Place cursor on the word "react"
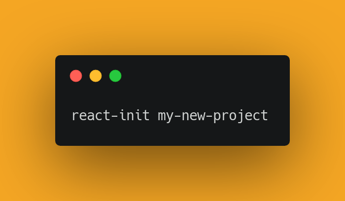The height and width of the screenshot is (201, 345). pyautogui.click(x=91, y=116)
